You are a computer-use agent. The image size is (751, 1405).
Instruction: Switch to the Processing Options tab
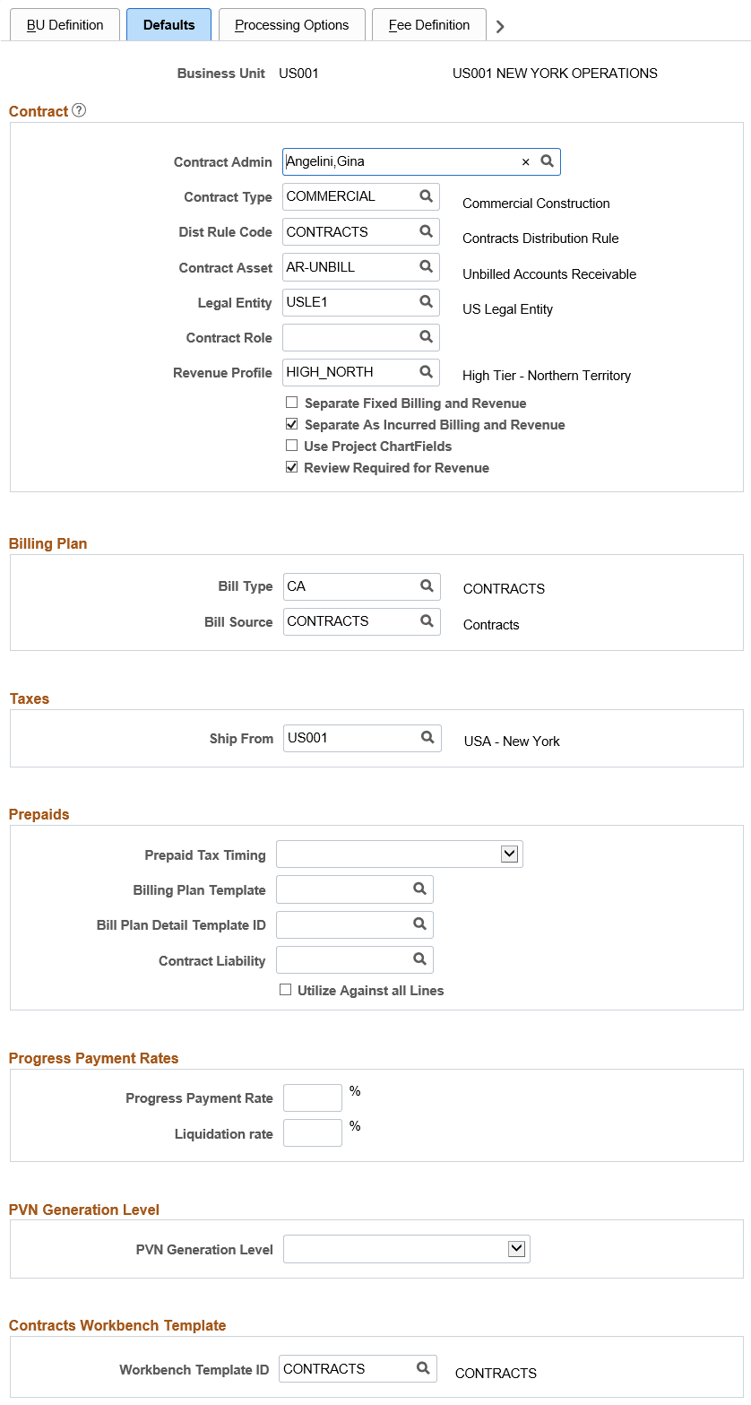[x=291, y=25]
